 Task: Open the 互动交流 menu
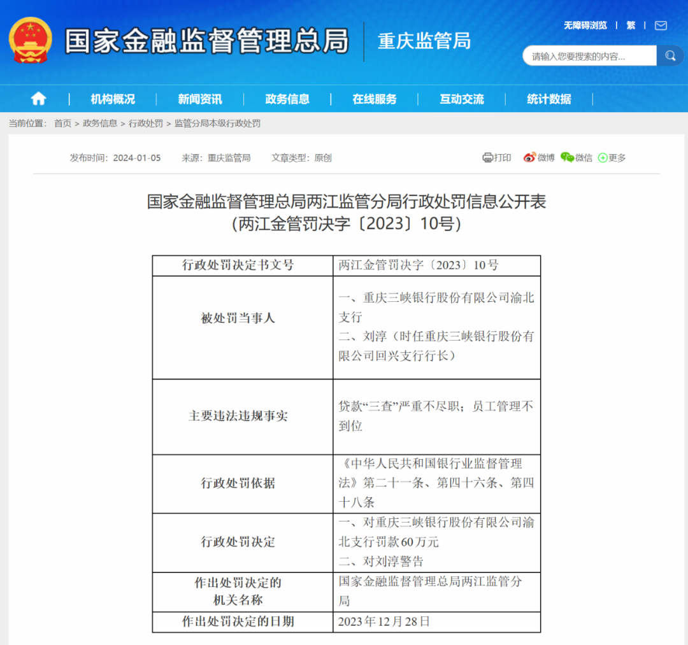click(462, 99)
